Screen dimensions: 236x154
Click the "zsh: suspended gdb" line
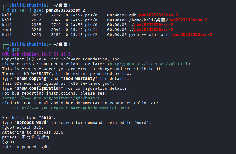25,147
